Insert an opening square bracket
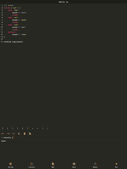The width and height of the screenshot is (127, 169). [22, 128]
